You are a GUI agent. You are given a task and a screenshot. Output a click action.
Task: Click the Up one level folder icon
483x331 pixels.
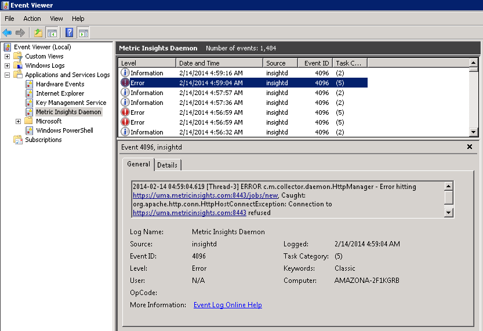pos(38,32)
